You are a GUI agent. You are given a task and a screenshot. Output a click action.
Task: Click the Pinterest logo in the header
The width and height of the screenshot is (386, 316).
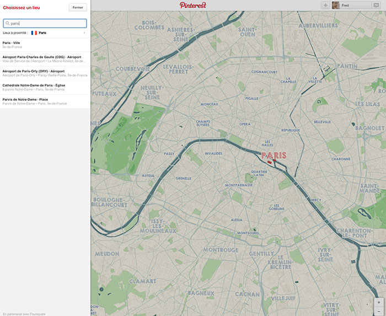(x=192, y=5)
